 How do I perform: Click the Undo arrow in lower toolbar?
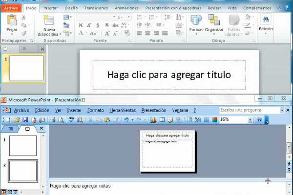tap(126, 119)
